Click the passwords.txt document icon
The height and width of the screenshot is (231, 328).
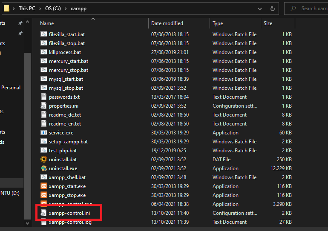43,97
